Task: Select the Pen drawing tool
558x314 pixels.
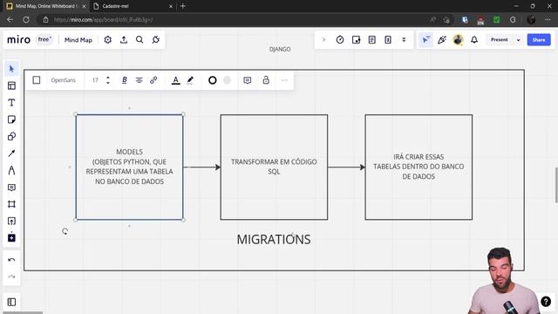Action: tap(11, 171)
